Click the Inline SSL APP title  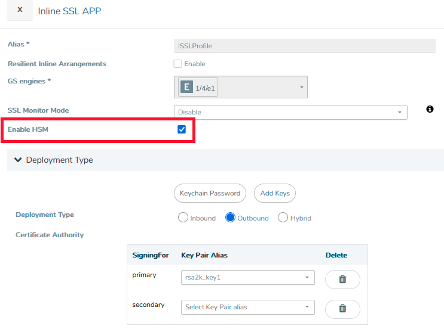69,11
